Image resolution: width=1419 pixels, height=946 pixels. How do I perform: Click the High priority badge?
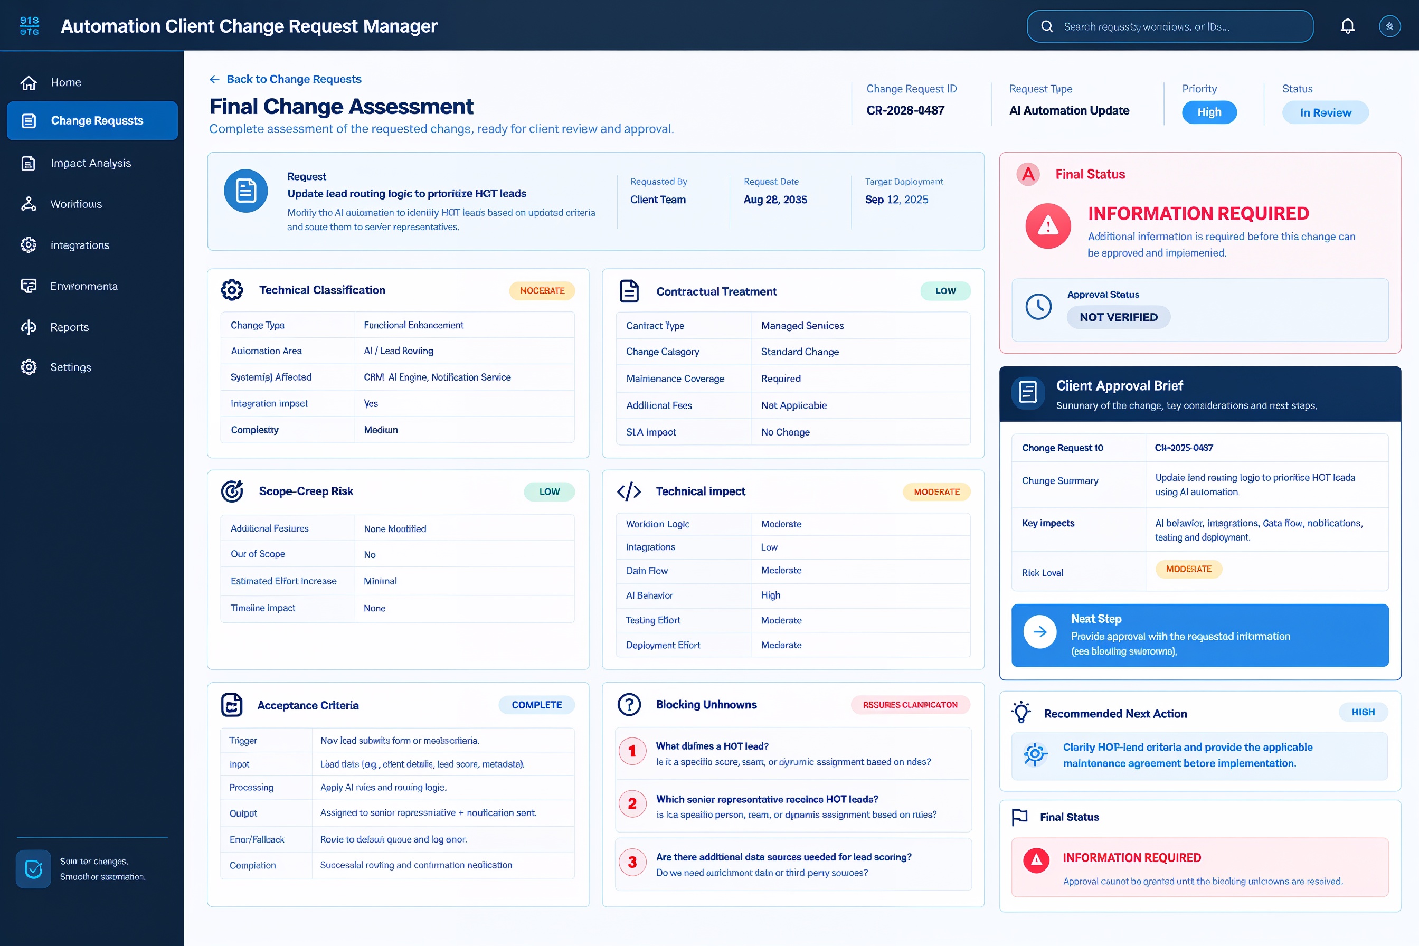[1209, 112]
